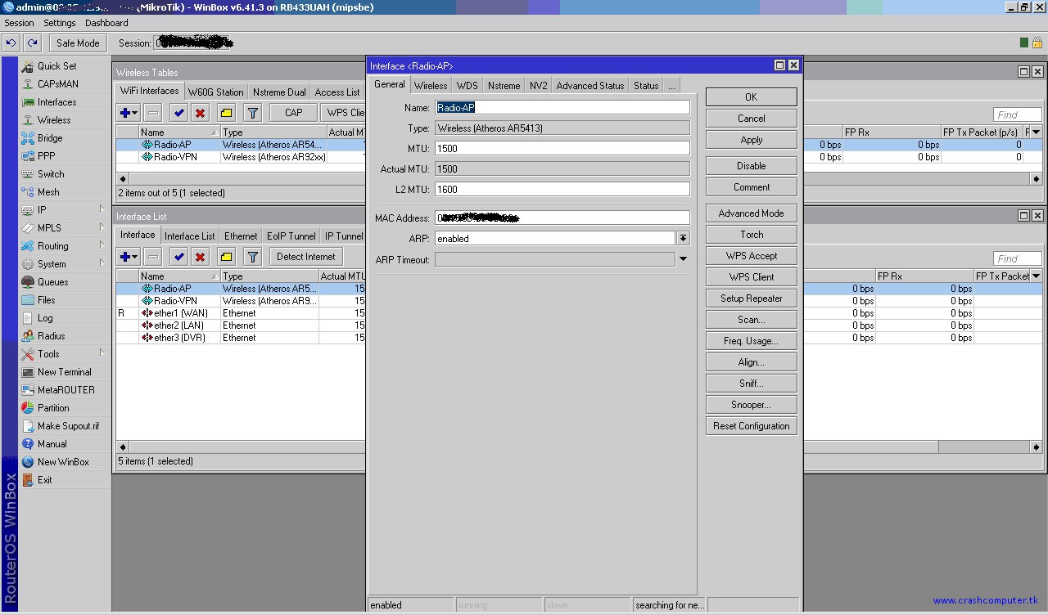This screenshot has height=615, width=1048.
Task: Open Radius in the sidebar
Action: click(51, 336)
